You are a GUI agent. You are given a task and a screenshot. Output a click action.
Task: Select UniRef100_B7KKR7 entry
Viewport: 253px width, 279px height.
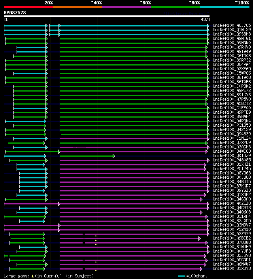click(x=232, y=186)
